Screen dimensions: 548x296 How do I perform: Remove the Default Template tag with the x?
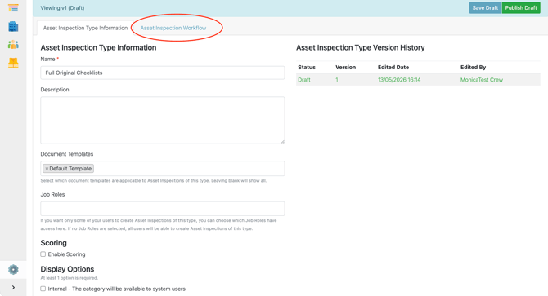47,169
